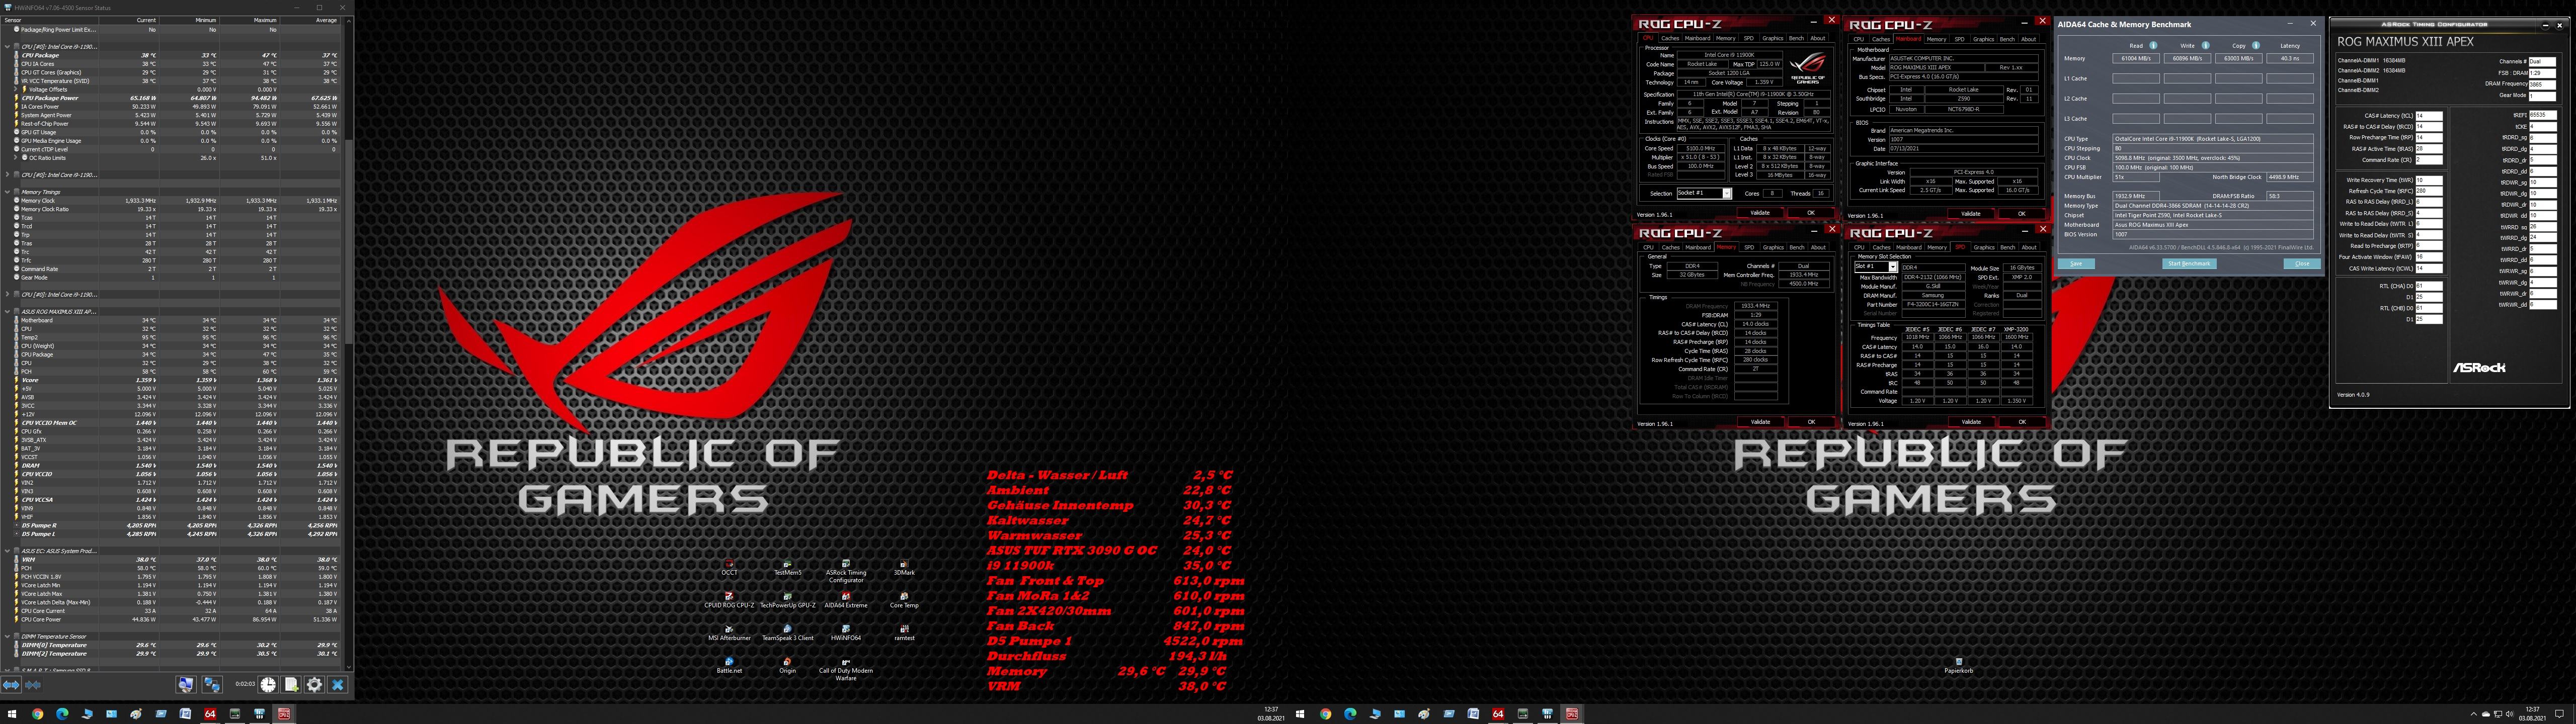The height and width of the screenshot is (724, 2576).
Task: Expand the OC Ratio Limits row
Action: [16, 158]
